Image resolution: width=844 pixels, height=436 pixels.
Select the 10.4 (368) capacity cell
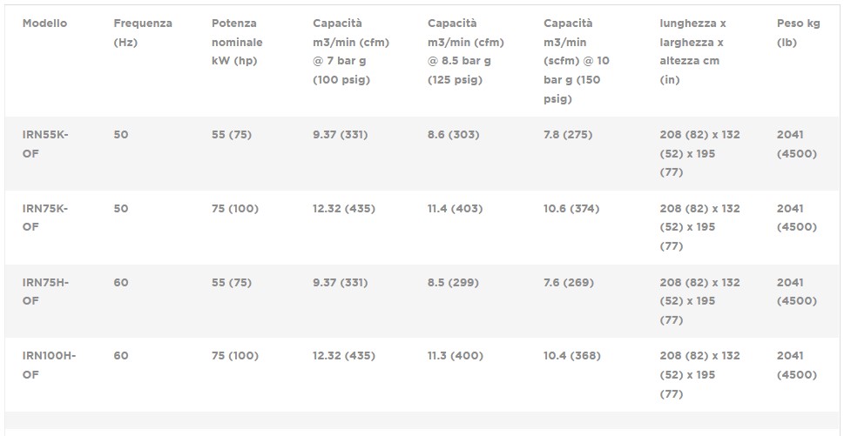572,356
